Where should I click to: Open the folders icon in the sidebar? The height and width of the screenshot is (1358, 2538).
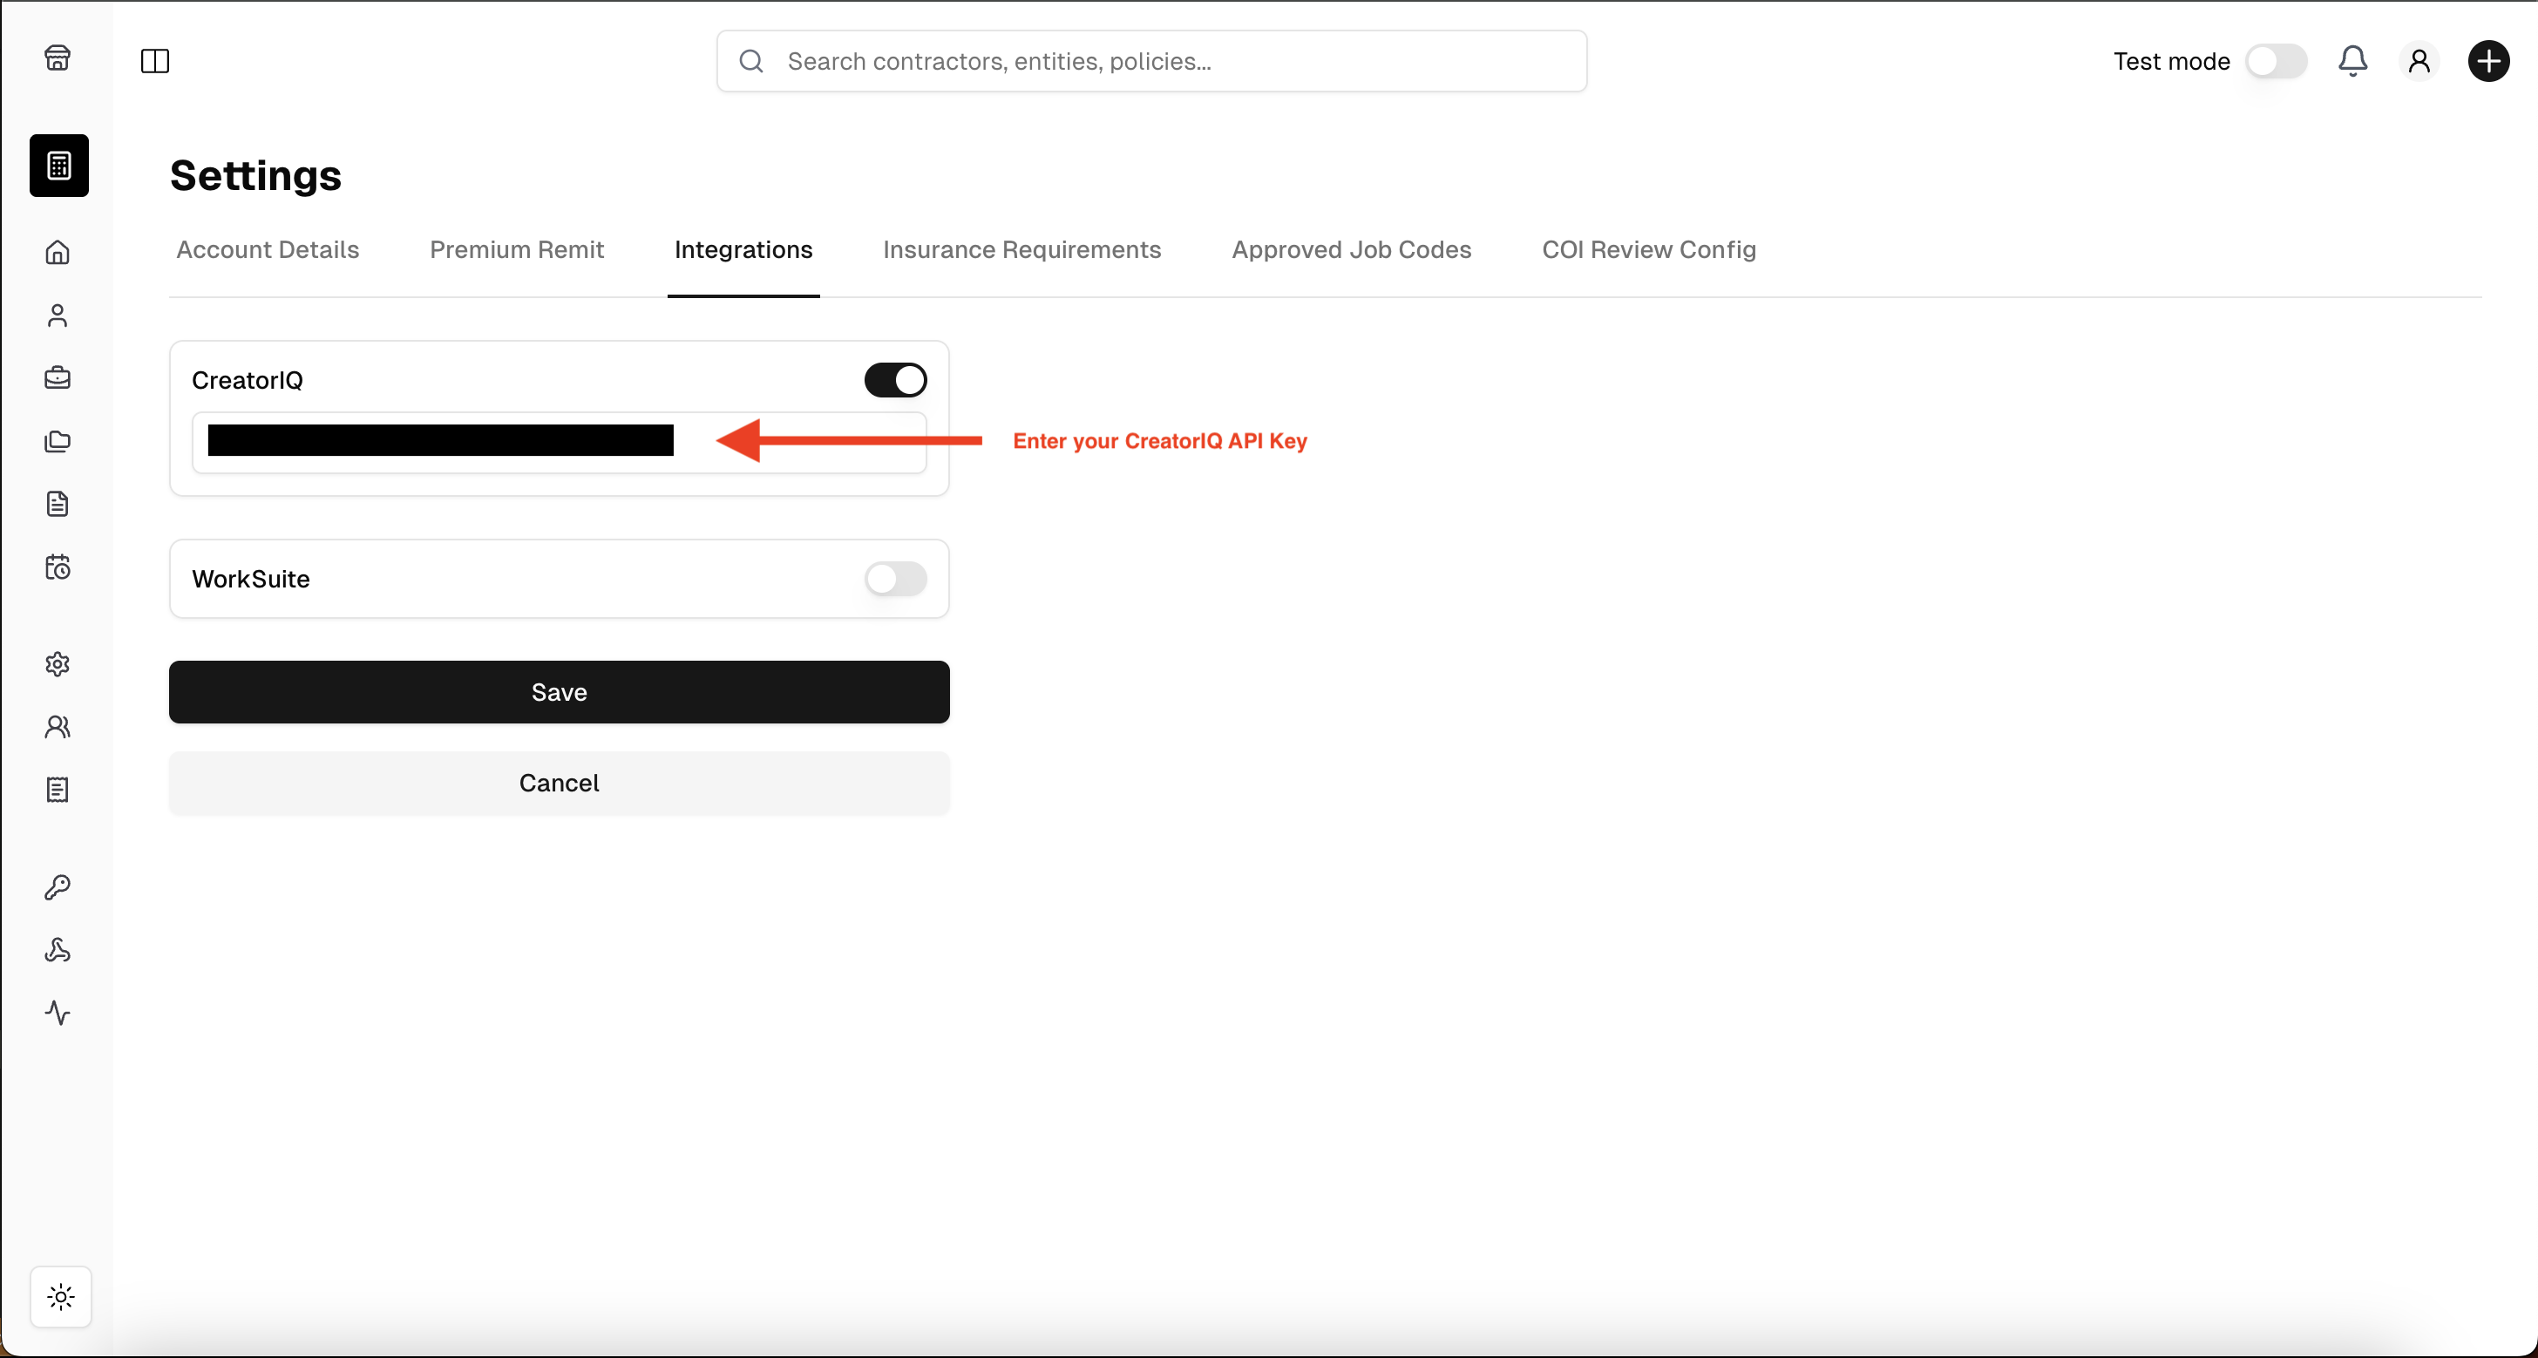(58, 442)
